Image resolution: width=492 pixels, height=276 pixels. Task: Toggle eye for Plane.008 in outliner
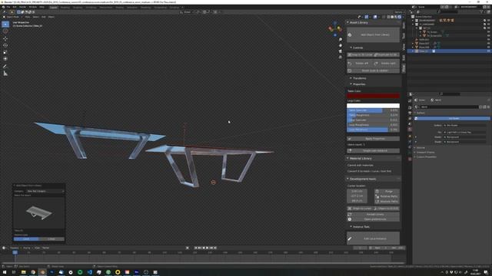(489, 48)
